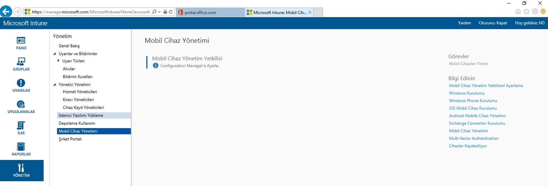Click the Microsoft Intune logo title

(25, 23)
